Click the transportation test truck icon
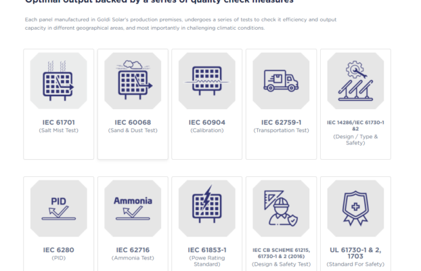The image size is (421, 271). point(281,81)
